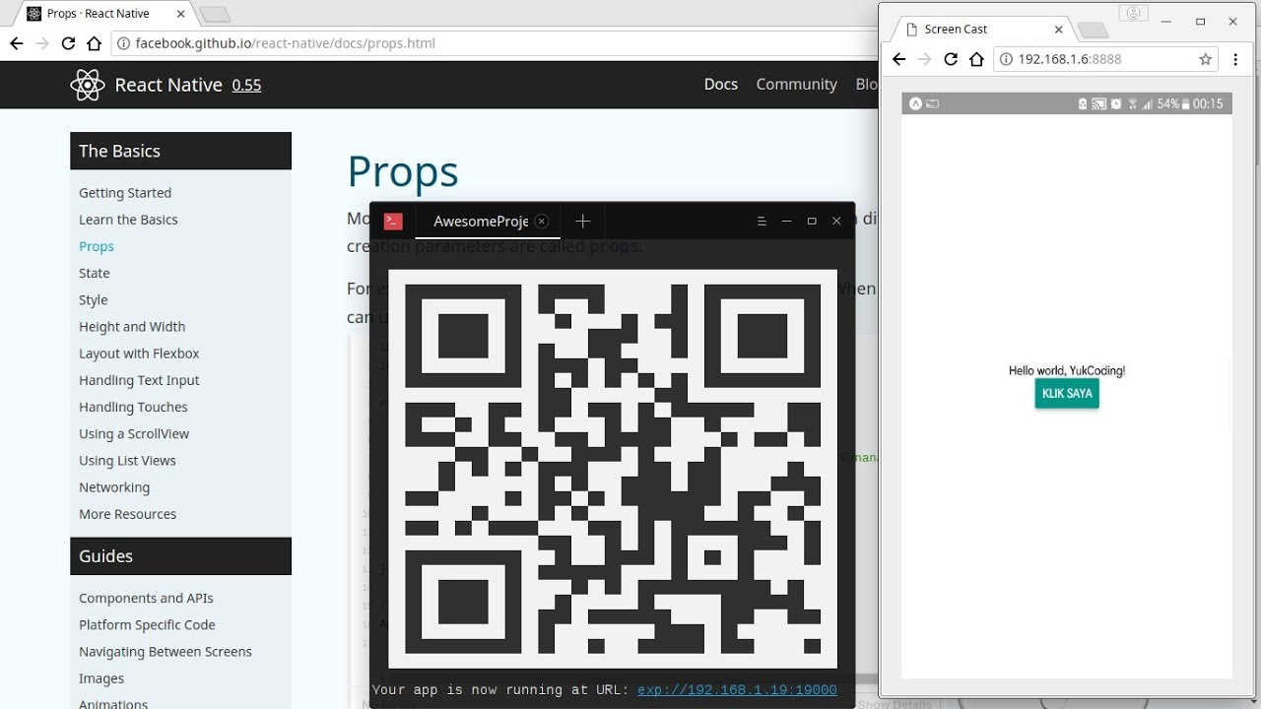Screen dimensions: 1261x709
Task: Open Components and APIs guide
Action: [x=146, y=598]
